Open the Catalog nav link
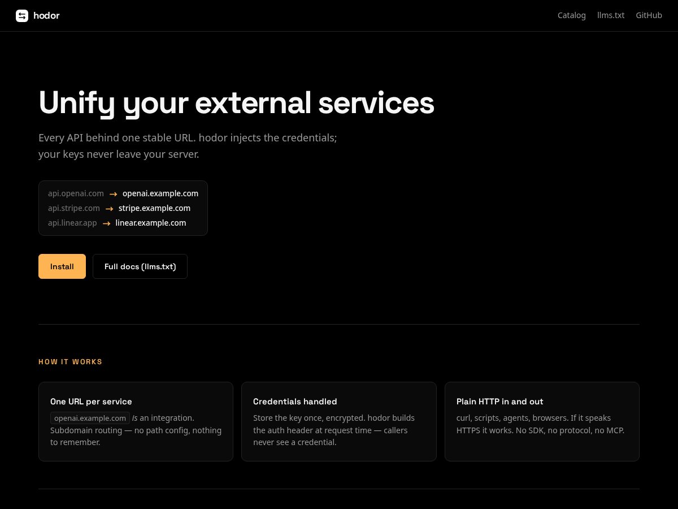678x509 pixels. click(572, 15)
